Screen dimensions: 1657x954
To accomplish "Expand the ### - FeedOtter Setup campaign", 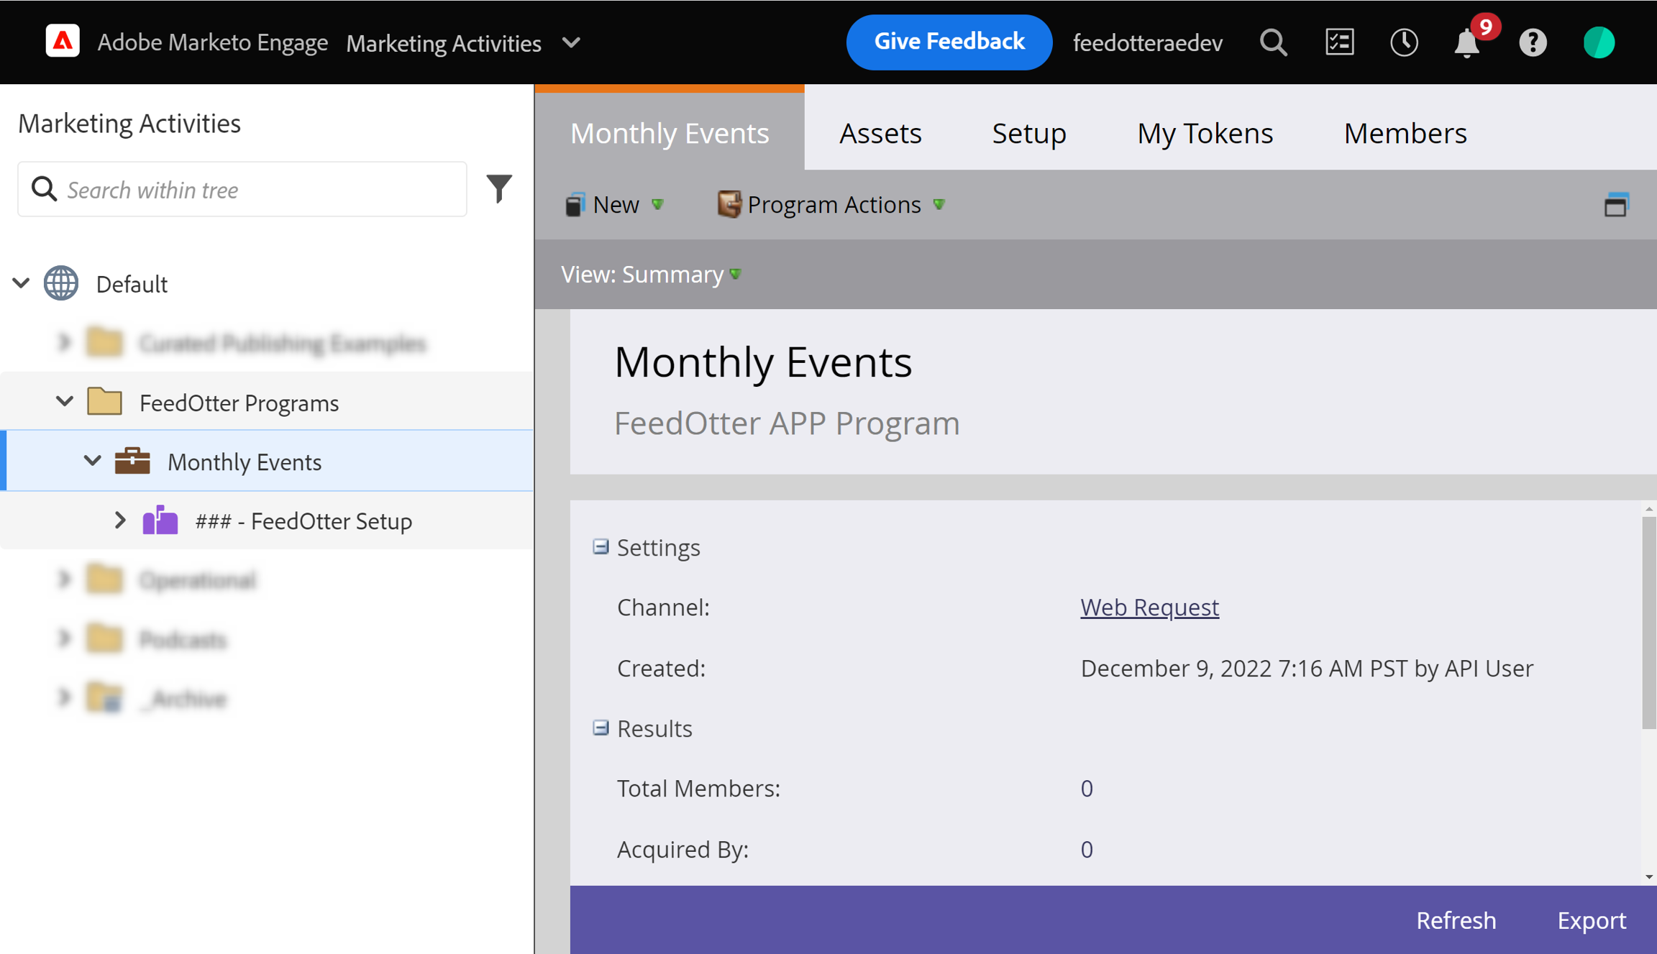I will click(120, 520).
